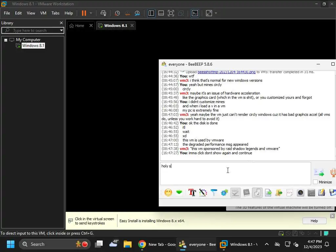Check the Minimize checkbox

[x=315, y=182]
